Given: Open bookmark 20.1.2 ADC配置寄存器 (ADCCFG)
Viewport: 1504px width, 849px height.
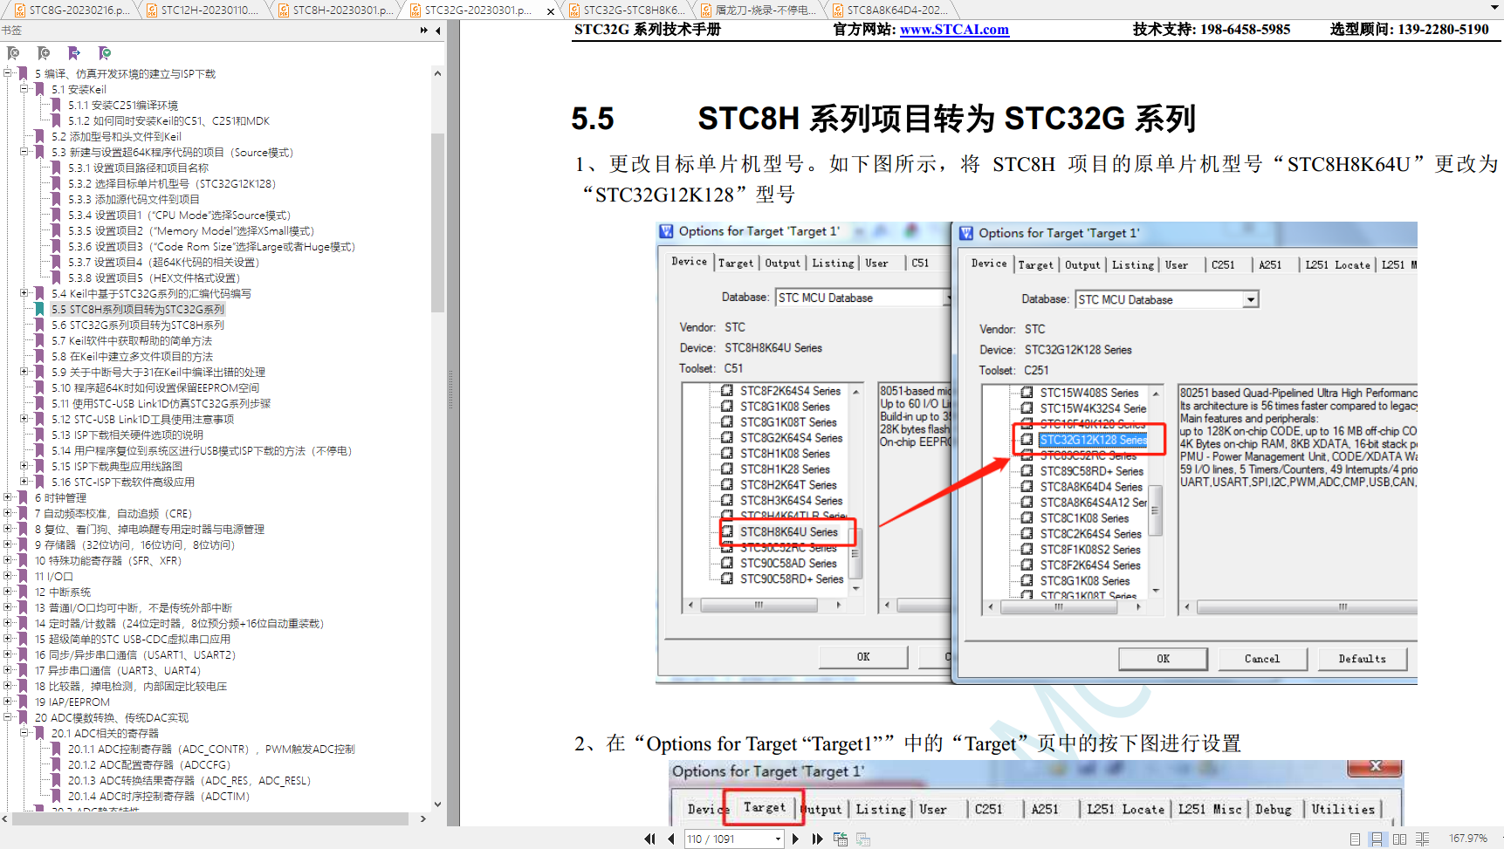Looking at the screenshot, I should tap(149, 765).
